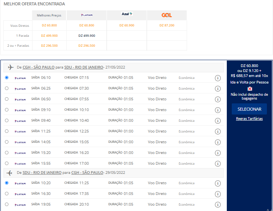Open info icon for 10:20 return flight

(218, 183)
